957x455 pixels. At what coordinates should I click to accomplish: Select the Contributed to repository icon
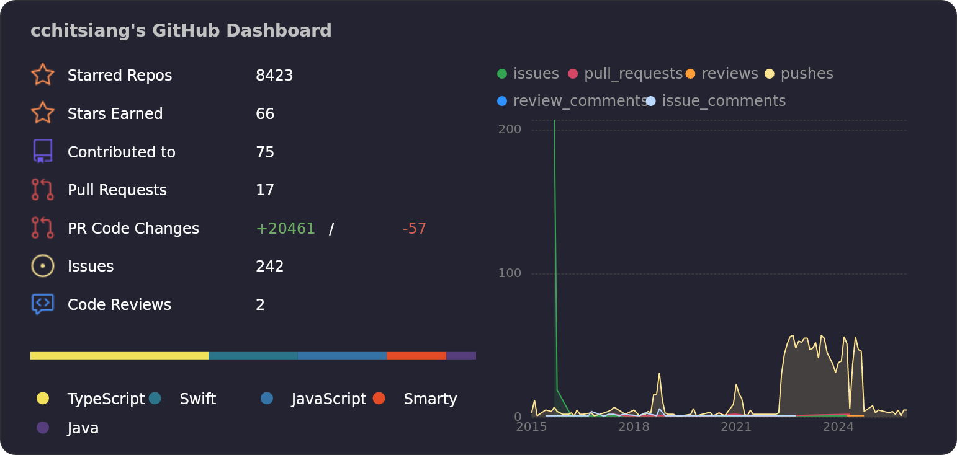pyautogui.click(x=43, y=152)
